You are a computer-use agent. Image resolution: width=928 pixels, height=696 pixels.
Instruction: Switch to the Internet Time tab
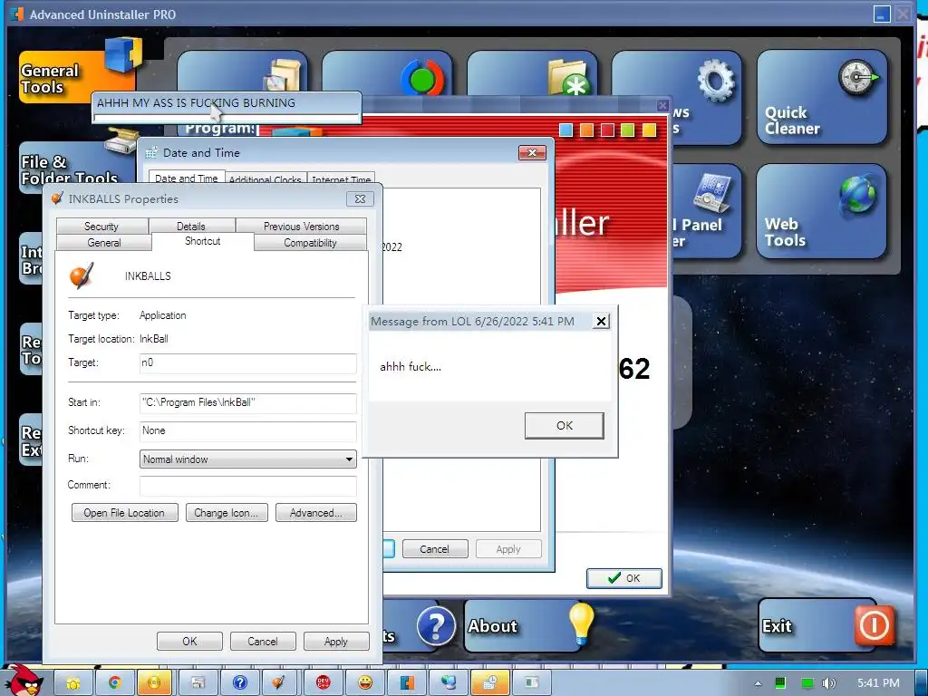[x=341, y=179]
